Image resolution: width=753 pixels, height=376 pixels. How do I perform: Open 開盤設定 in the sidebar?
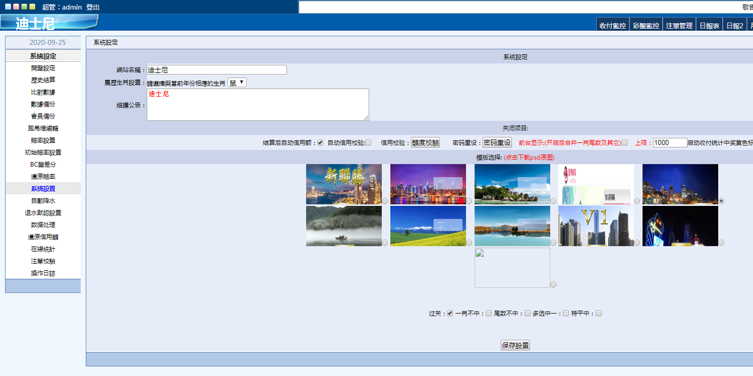pyautogui.click(x=42, y=68)
